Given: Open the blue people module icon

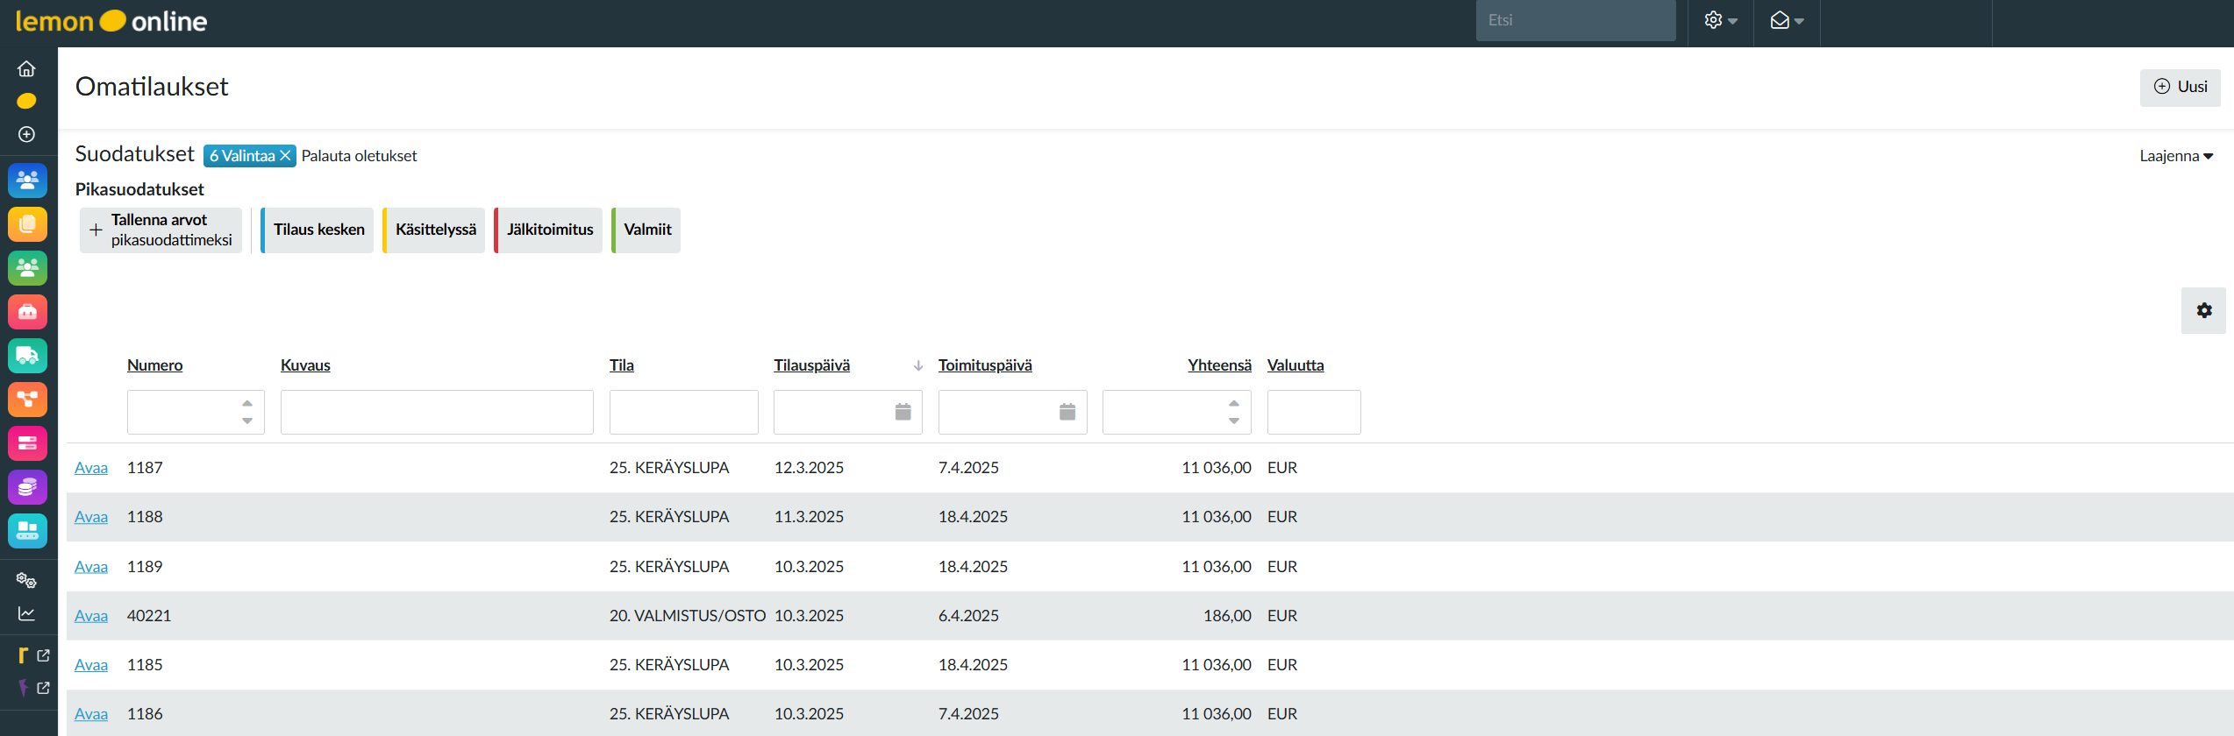Looking at the screenshot, I should pos(27,180).
